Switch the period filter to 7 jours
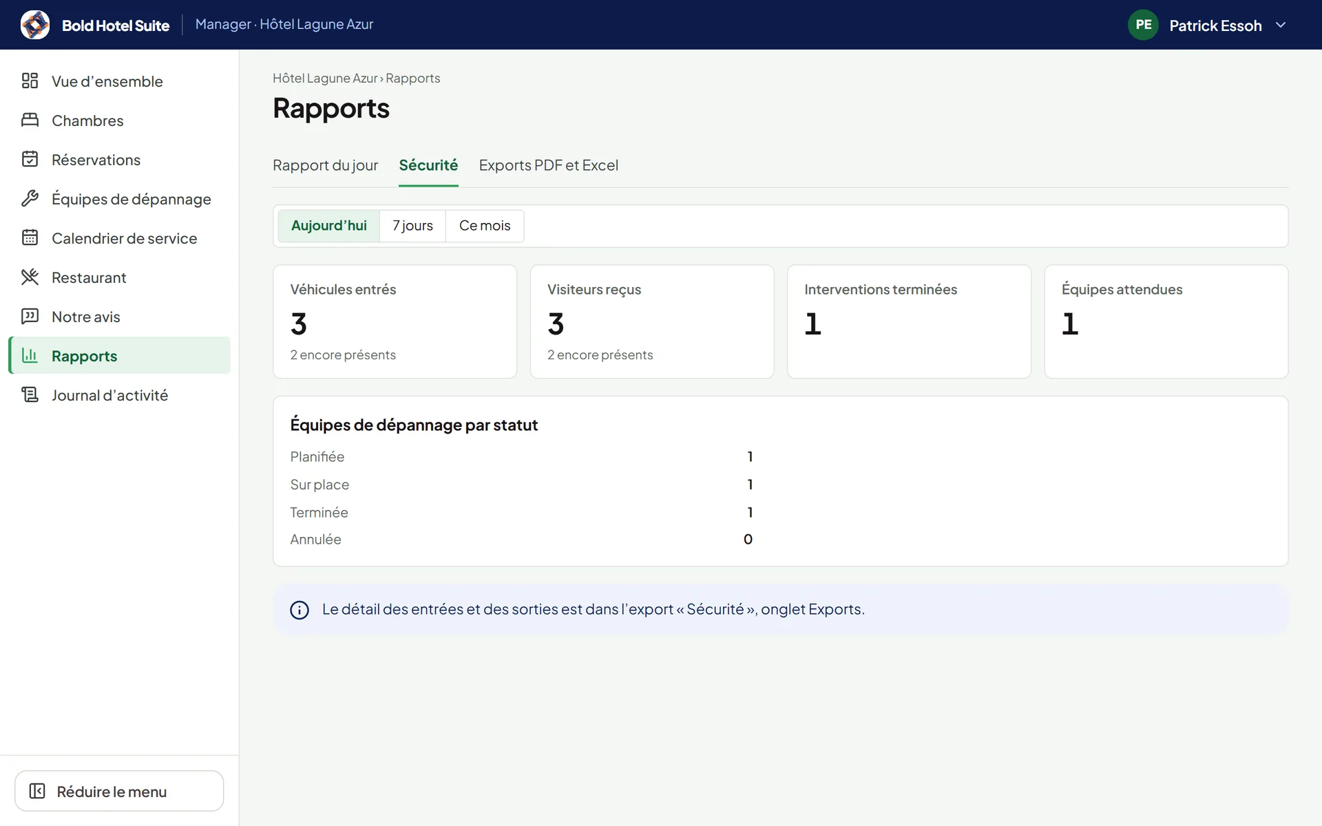 tap(412, 226)
